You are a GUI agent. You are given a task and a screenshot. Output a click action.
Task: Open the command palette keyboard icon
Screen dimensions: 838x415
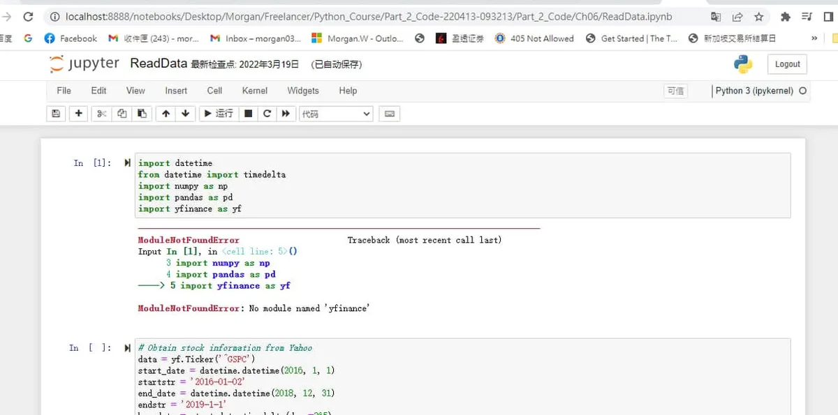coord(390,114)
